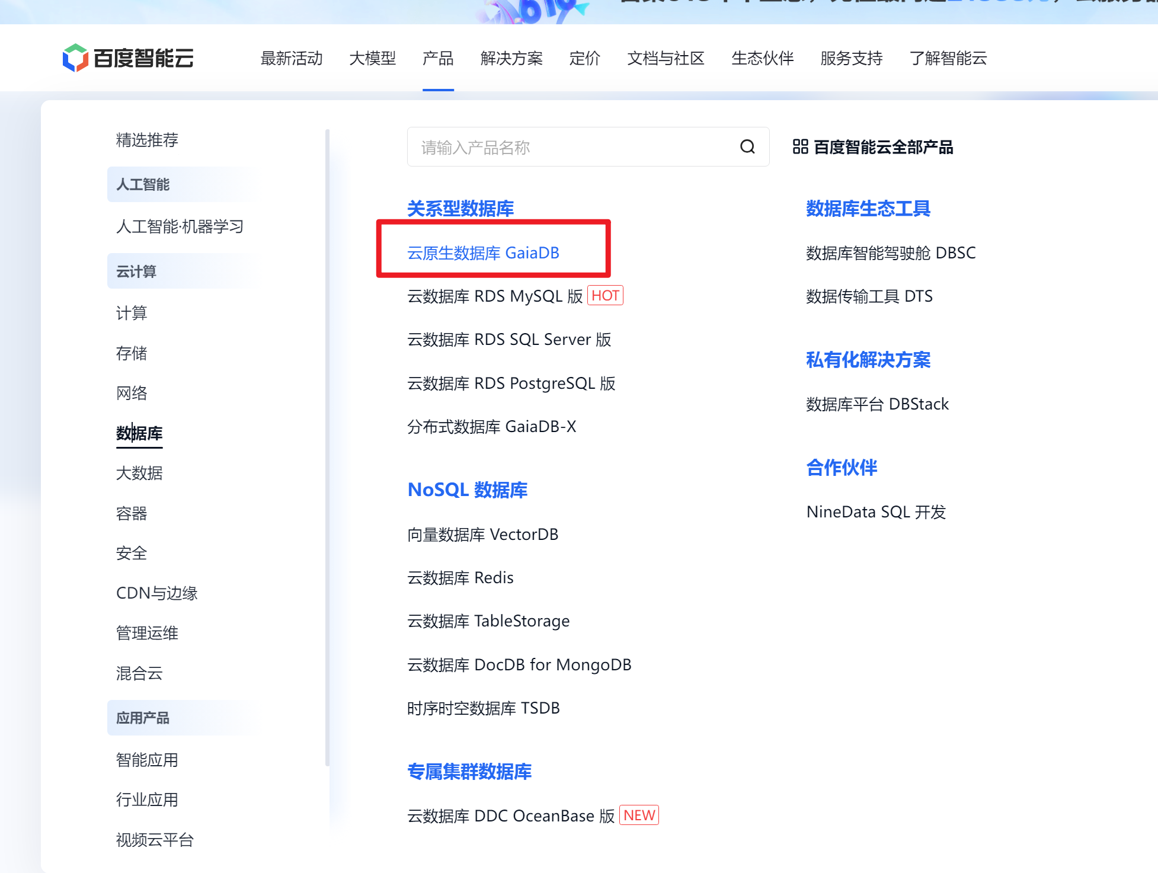This screenshot has height=873, width=1158.
Task: Select 数据库 sidebar category
Action: coord(139,433)
